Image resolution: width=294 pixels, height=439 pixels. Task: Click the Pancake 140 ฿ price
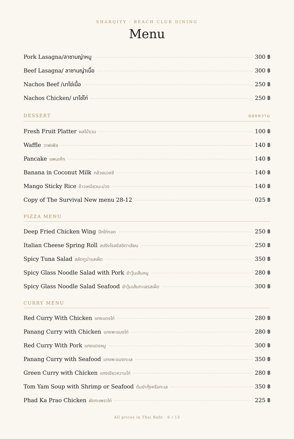tap(263, 159)
